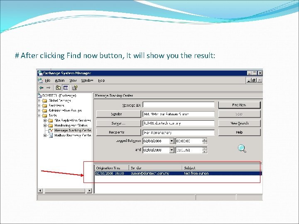Click the Mailbox Recovery Center tree icon
This screenshot has height=224, width=299.
click(x=51, y=135)
